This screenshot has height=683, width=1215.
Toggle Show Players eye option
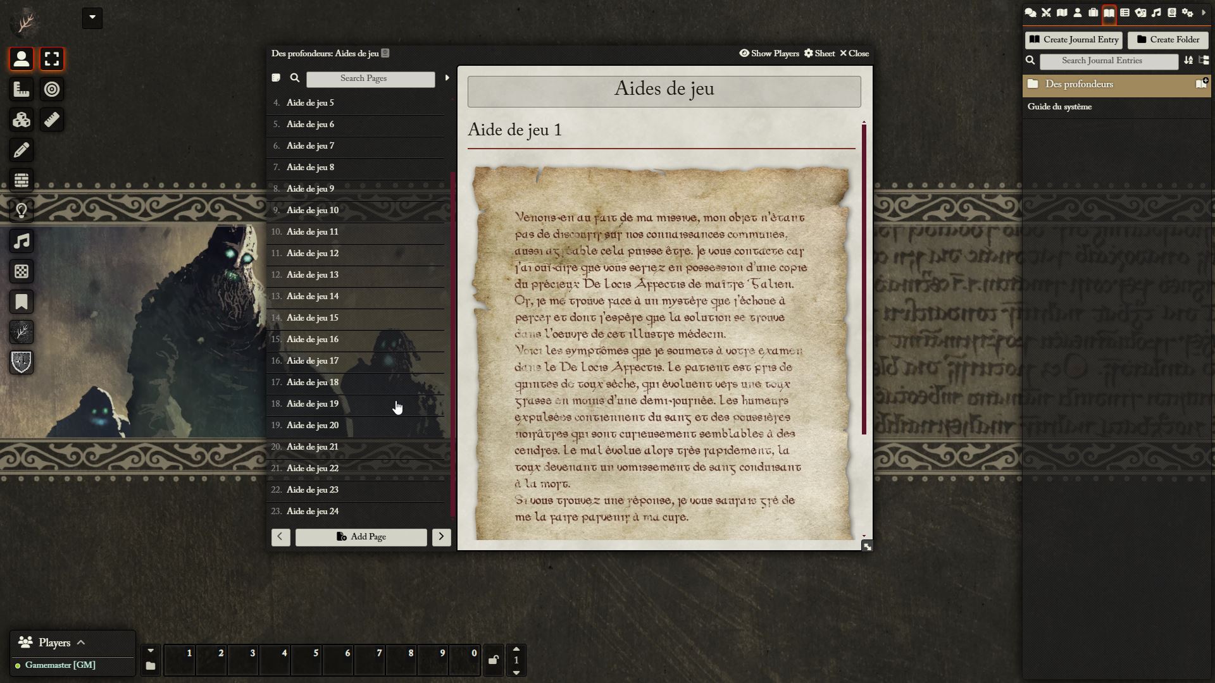769,54
